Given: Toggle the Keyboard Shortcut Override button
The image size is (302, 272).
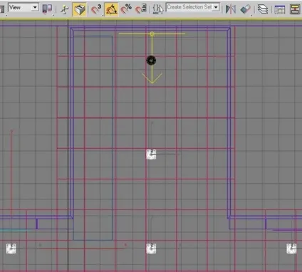Looking at the screenshot, I should coord(79,9).
